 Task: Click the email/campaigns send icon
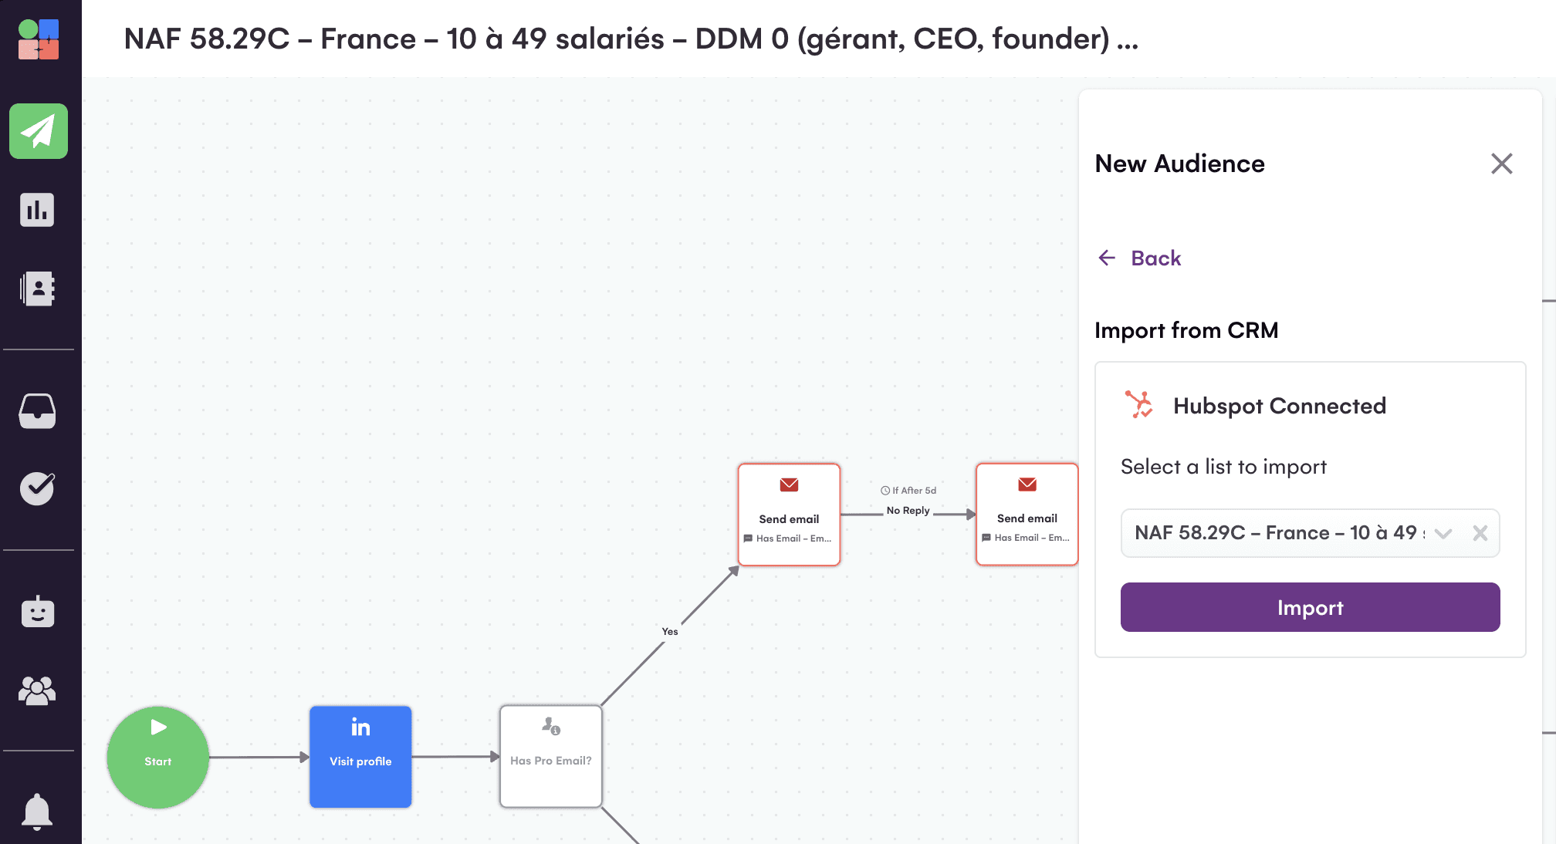coord(37,132)
